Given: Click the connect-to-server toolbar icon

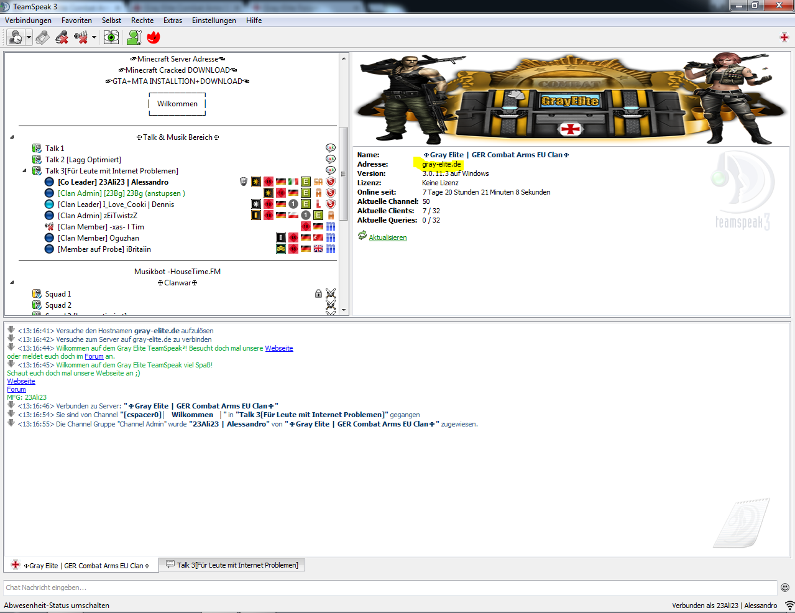Looking at the screenshot, I should click(17, 37).
